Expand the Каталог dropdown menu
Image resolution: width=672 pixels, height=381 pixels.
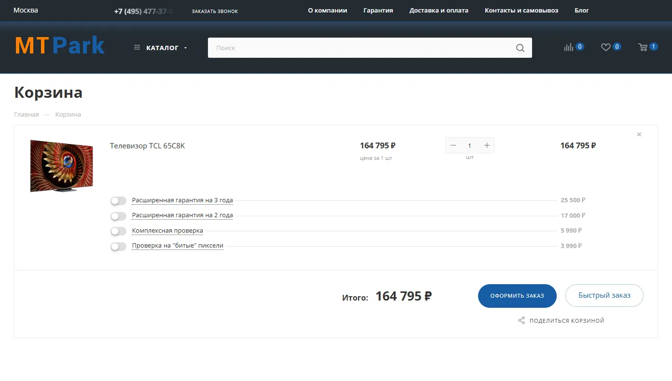(x=162, y=48)
